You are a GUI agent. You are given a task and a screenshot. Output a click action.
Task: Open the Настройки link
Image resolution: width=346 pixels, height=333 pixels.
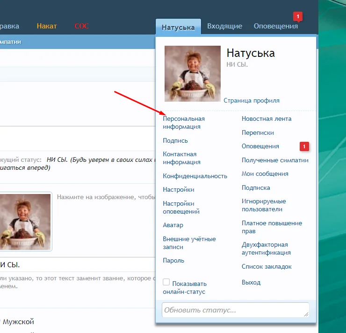(179, 189)
